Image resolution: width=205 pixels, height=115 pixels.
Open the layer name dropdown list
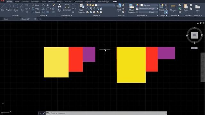114,5
